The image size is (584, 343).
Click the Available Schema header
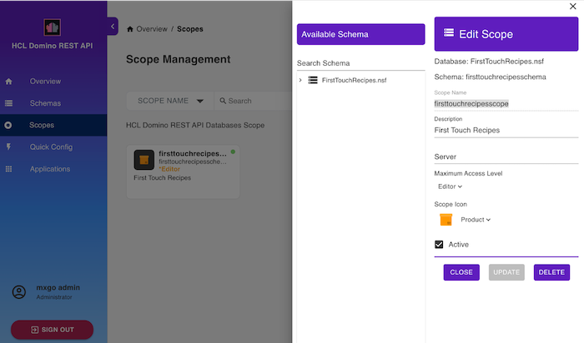point(360,34)
